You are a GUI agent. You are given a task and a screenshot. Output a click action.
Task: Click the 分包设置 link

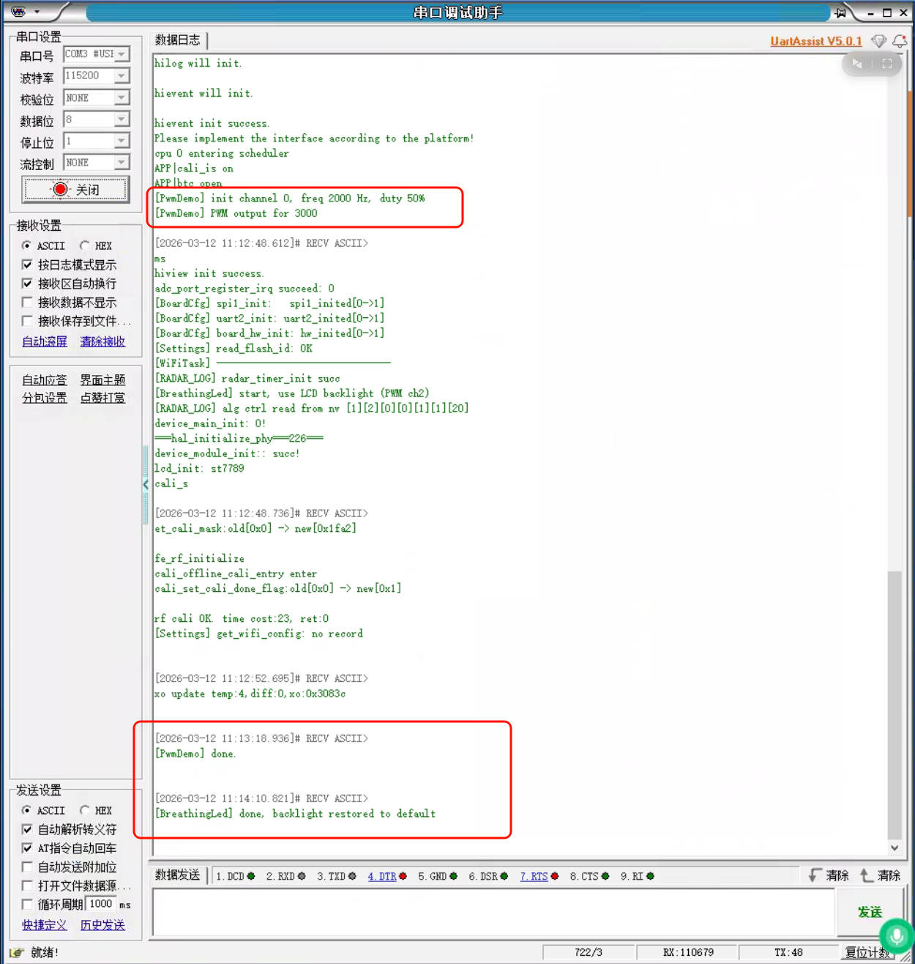tap(44, 398)
